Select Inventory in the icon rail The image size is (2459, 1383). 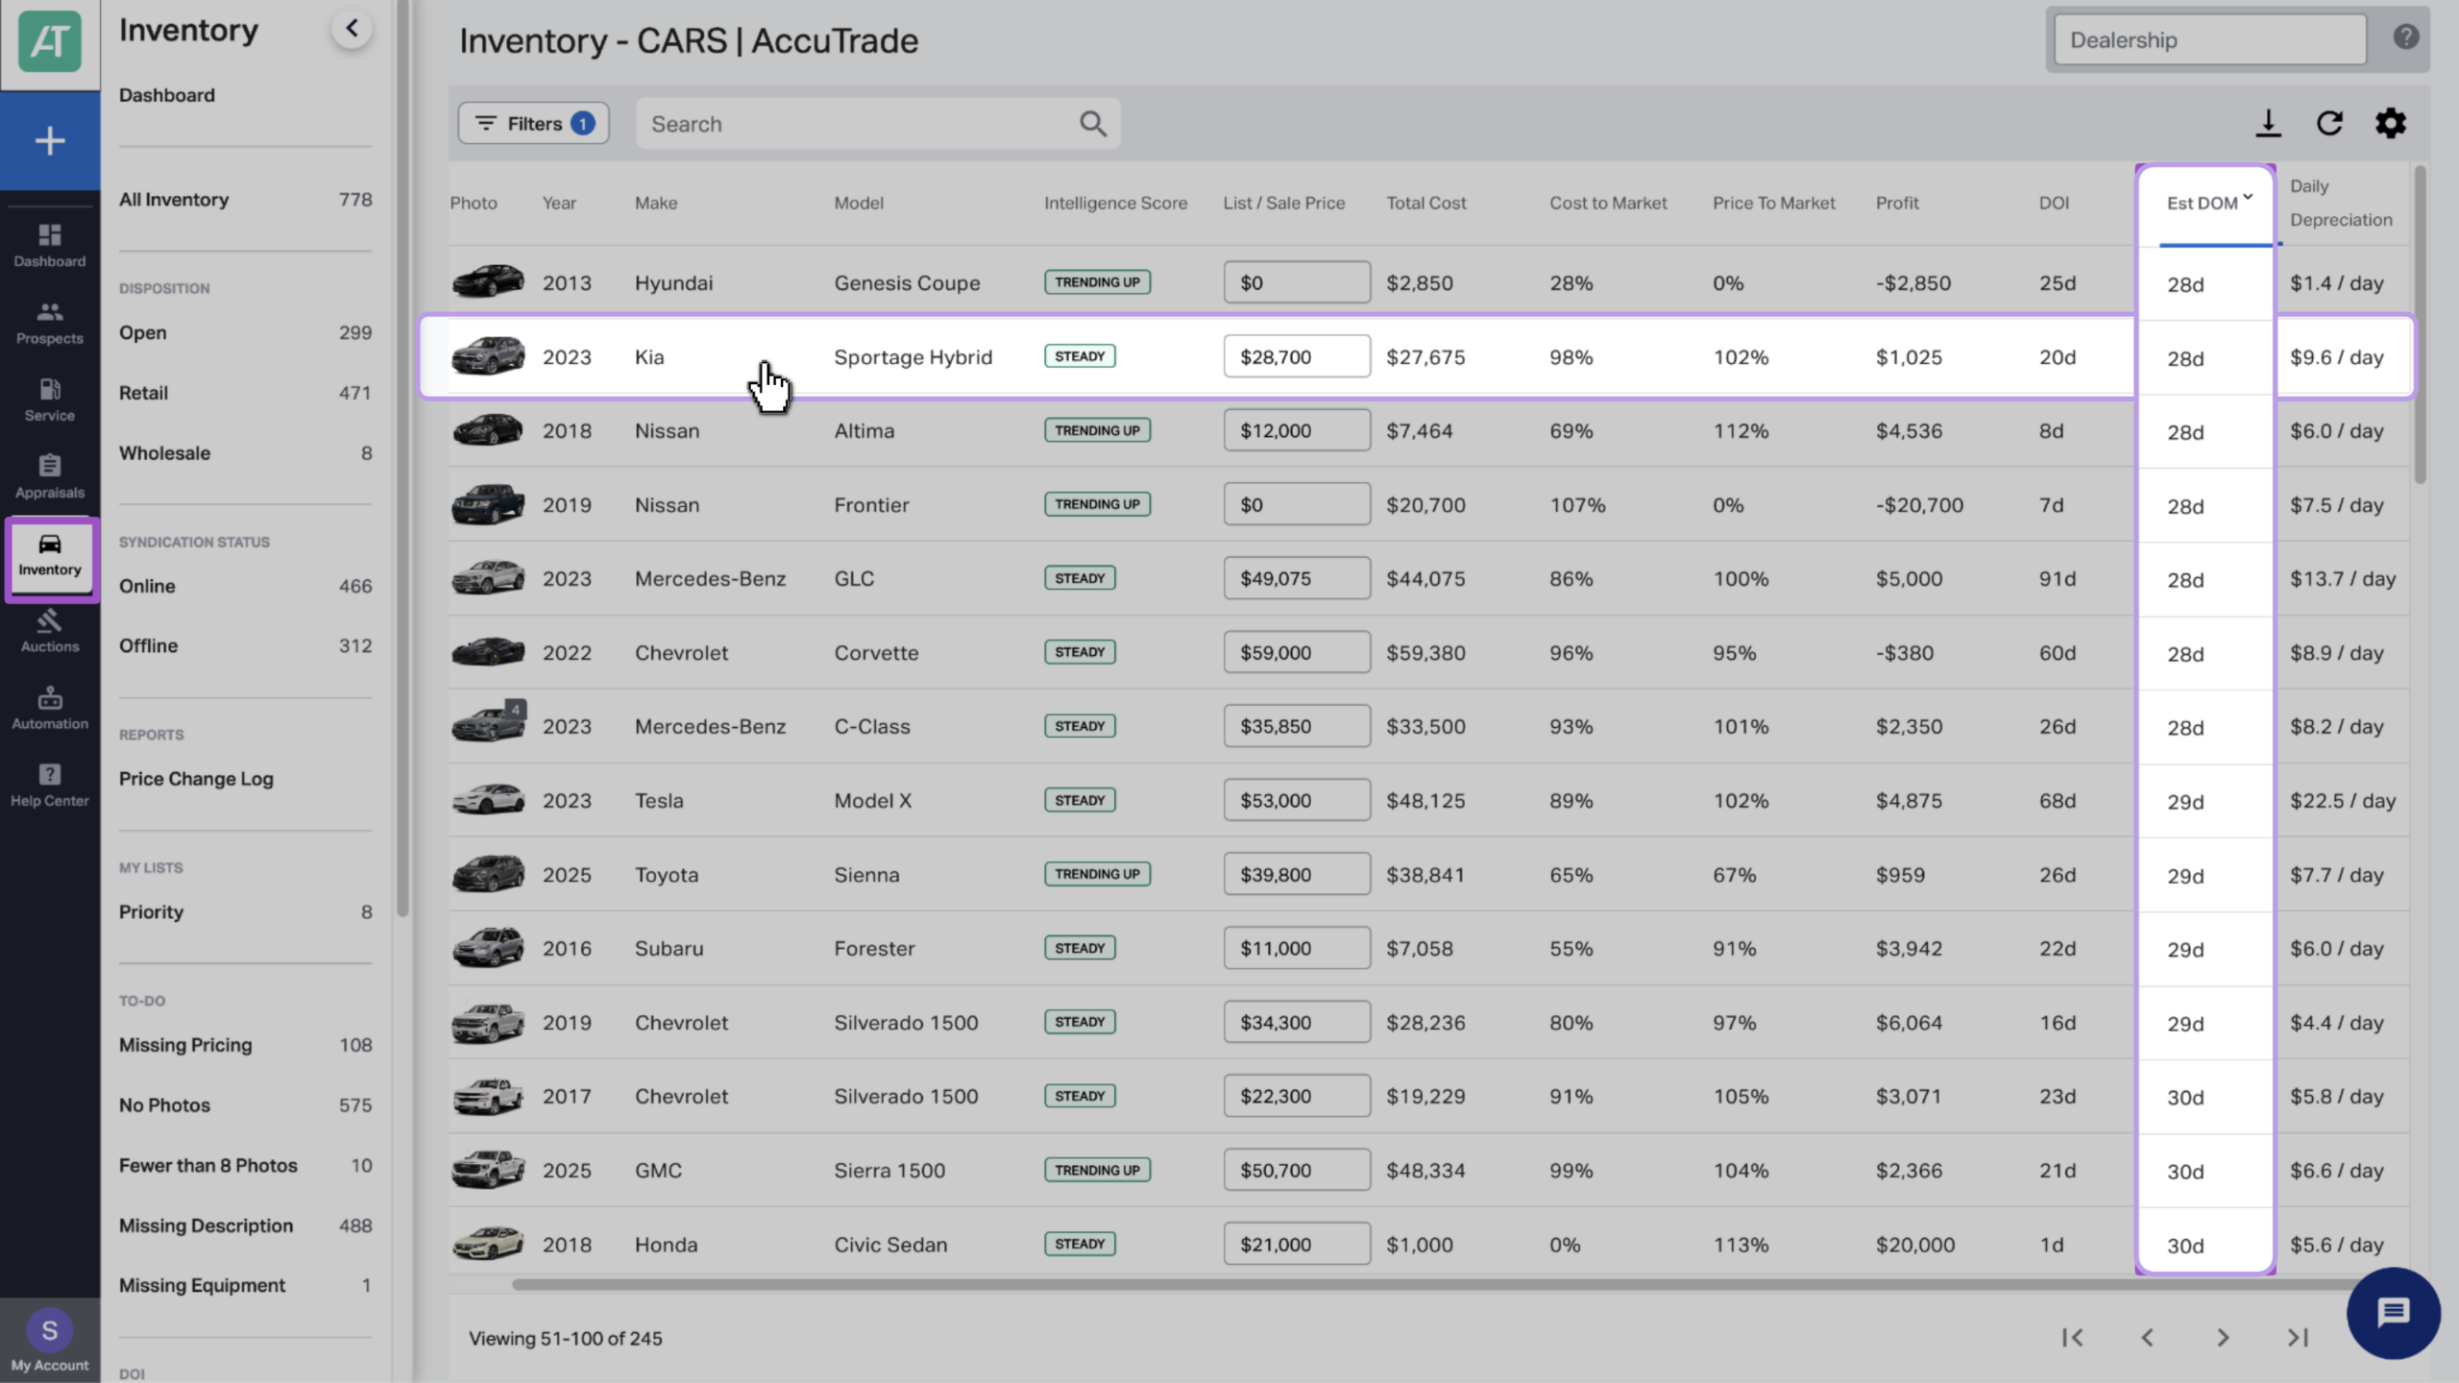[50, 556]
